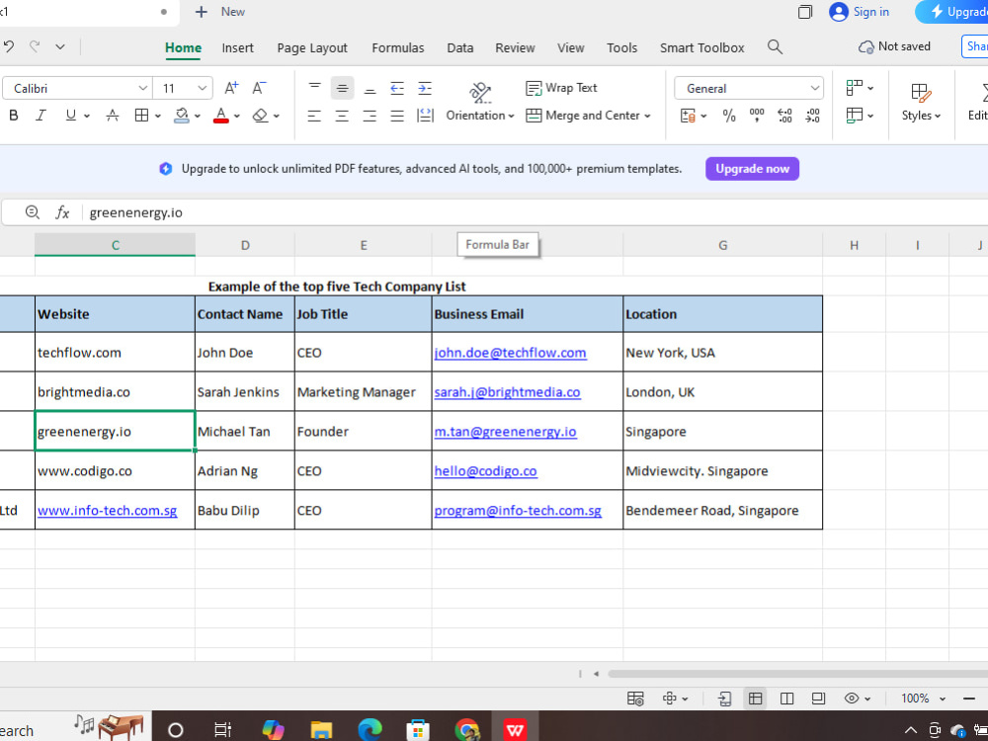Image resolution: width=988 pixels, height=741 pixels.
Task: Toggle eye protection mode icon
Action: [852, 699]
